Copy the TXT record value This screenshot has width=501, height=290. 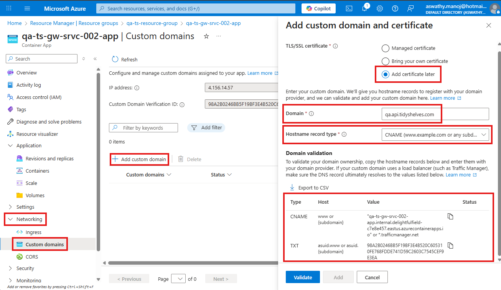451,246
